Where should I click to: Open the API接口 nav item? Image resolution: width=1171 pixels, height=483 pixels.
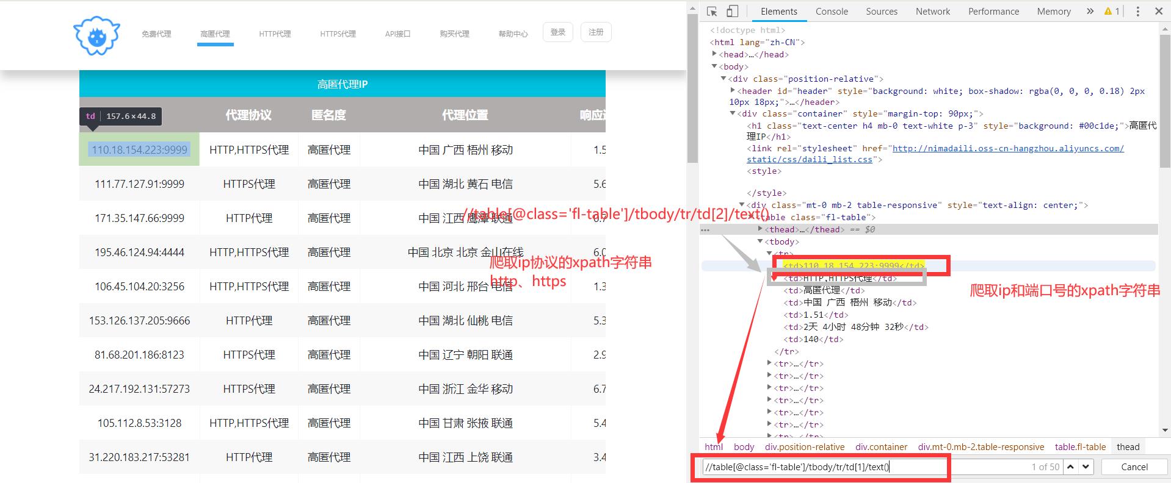point(397,34)
